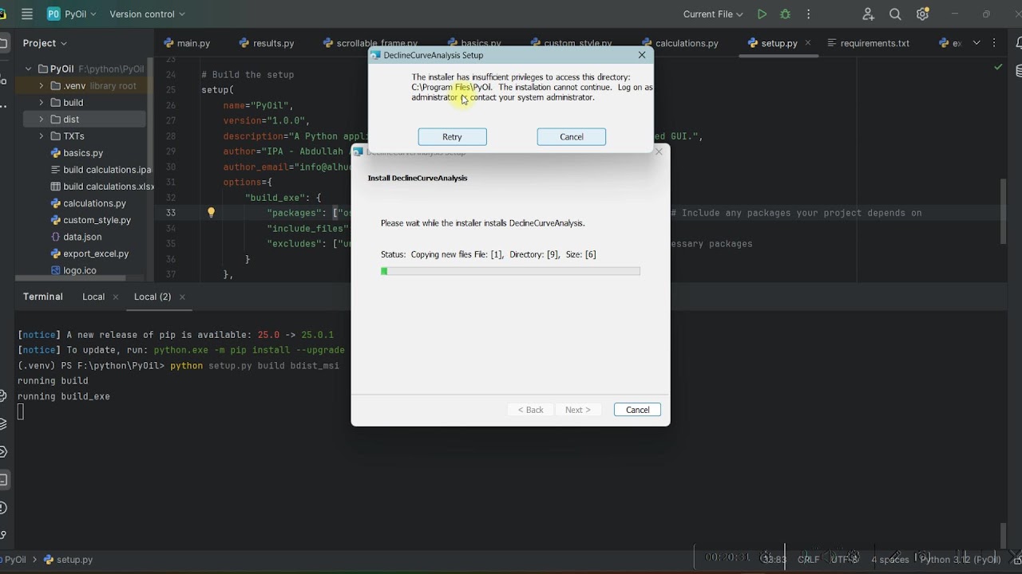The width and height of the screenshot is (1022, 574).
Task: Open the More Actions menu next to Debug
Action: tap(808, 14)
